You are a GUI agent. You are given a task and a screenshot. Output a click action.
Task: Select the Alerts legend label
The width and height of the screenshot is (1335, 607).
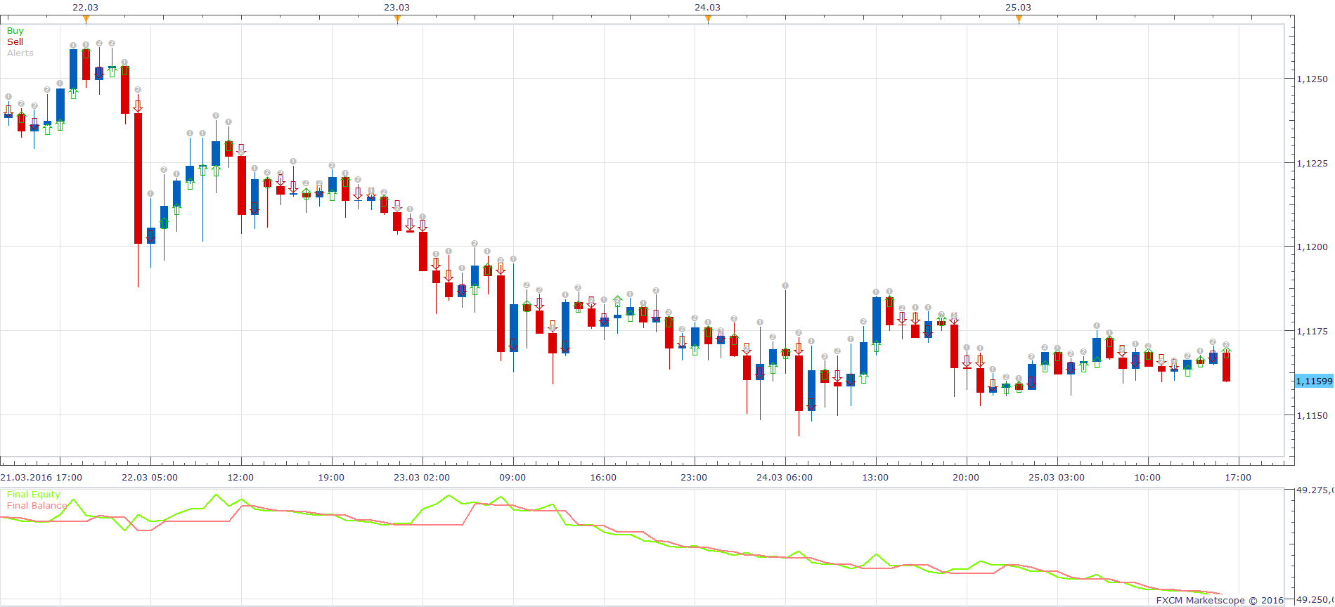coord(20,53)
